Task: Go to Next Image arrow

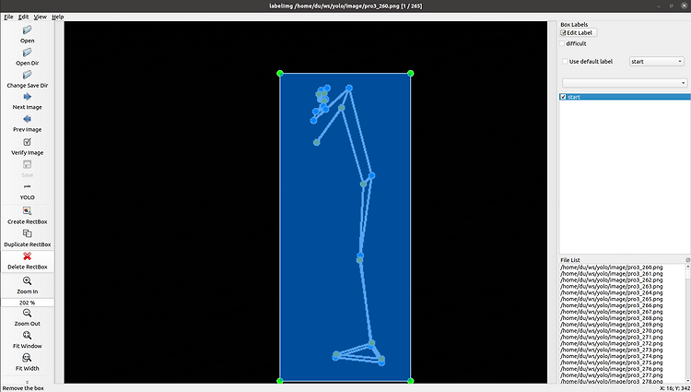Action: pyautogui.click(x=27, y=97)
